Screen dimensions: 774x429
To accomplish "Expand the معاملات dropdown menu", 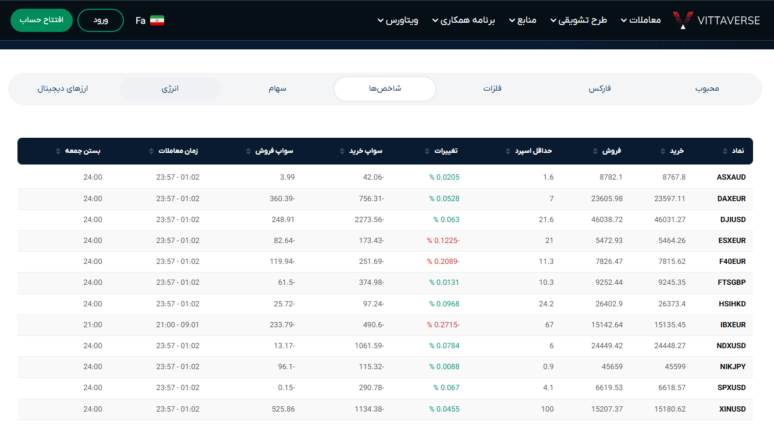I will pyautogui.click(x=640, y=20).
